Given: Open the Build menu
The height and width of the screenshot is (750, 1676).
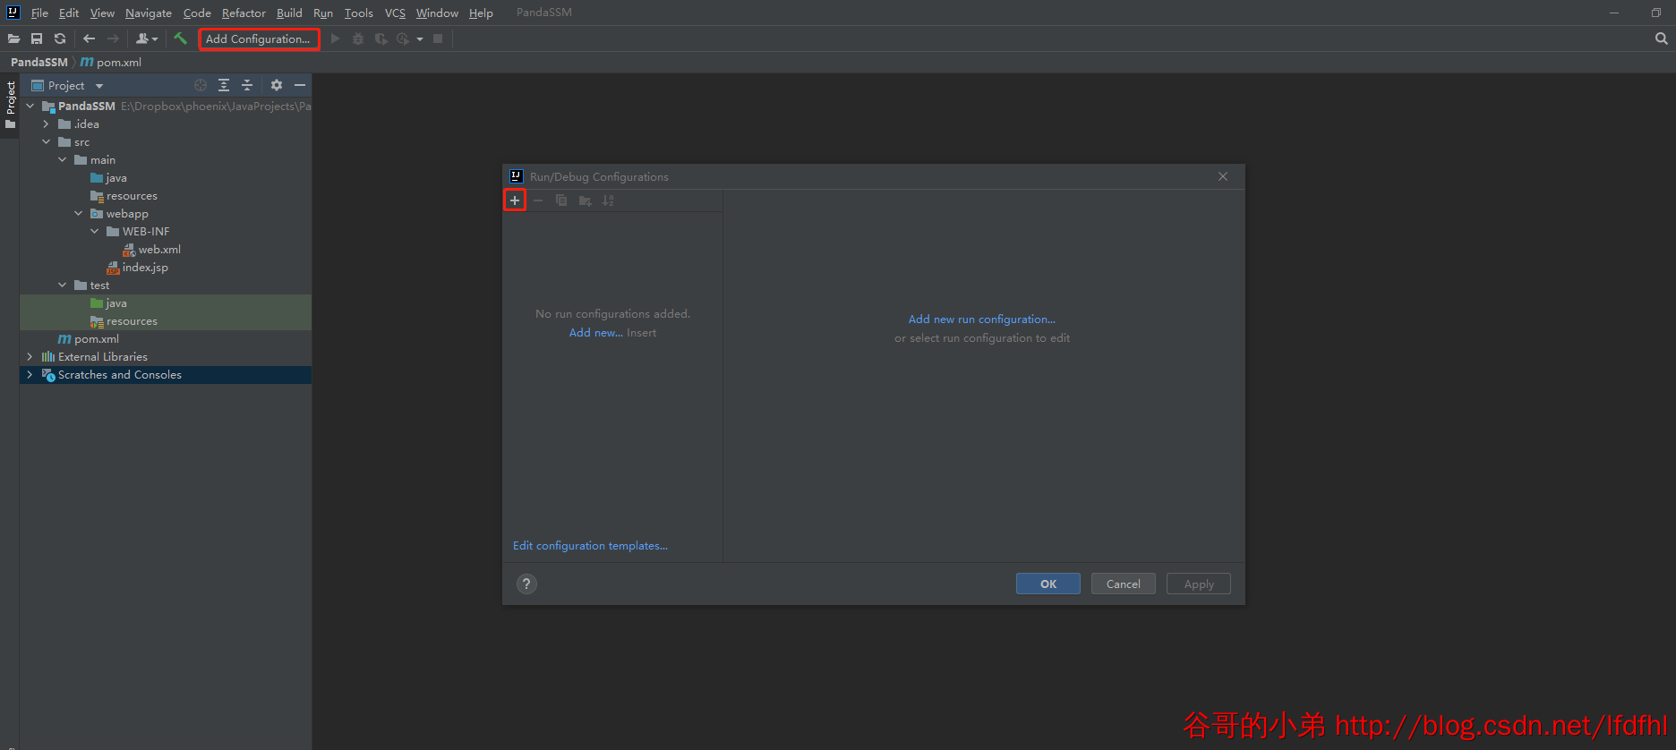Looking at the screenshot, I should (x=289, y=13).
